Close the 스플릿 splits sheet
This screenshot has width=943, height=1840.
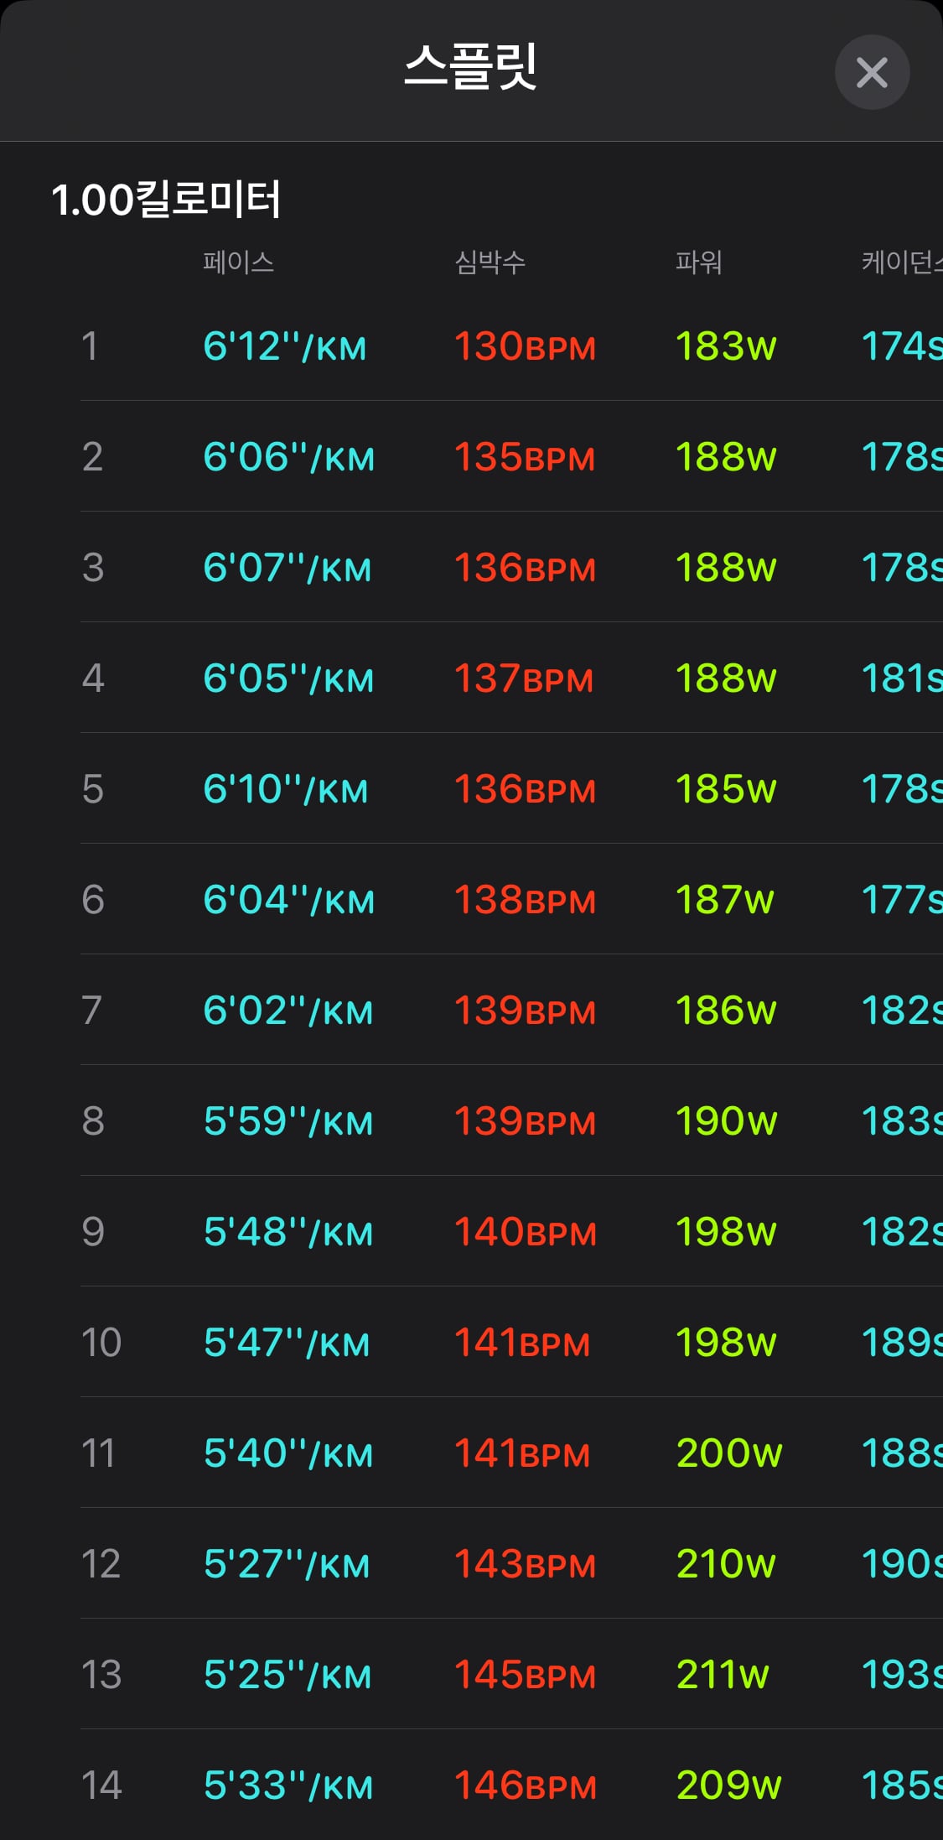872,72
